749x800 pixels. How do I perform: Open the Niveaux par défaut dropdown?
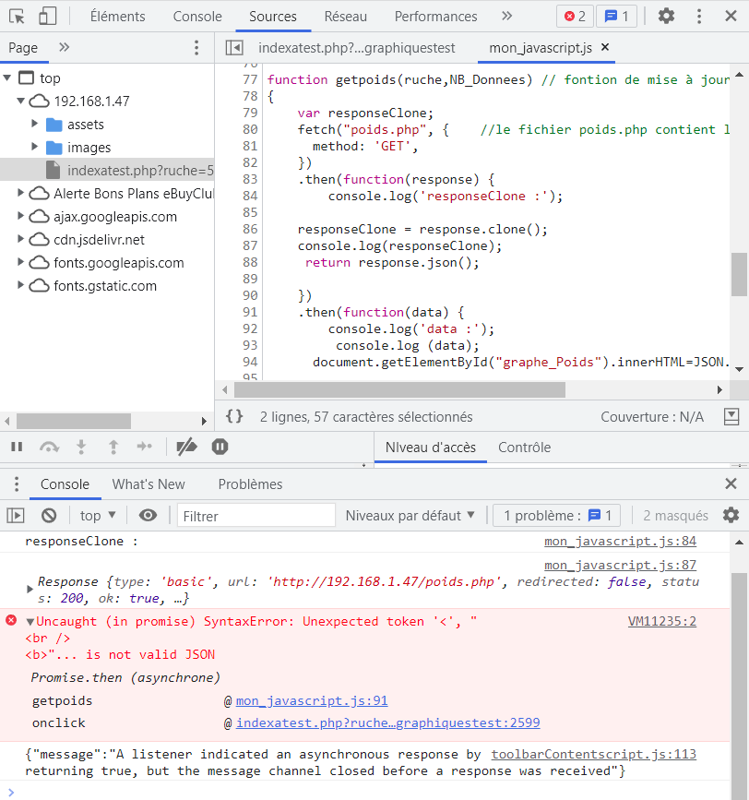[x=410, y=515]
